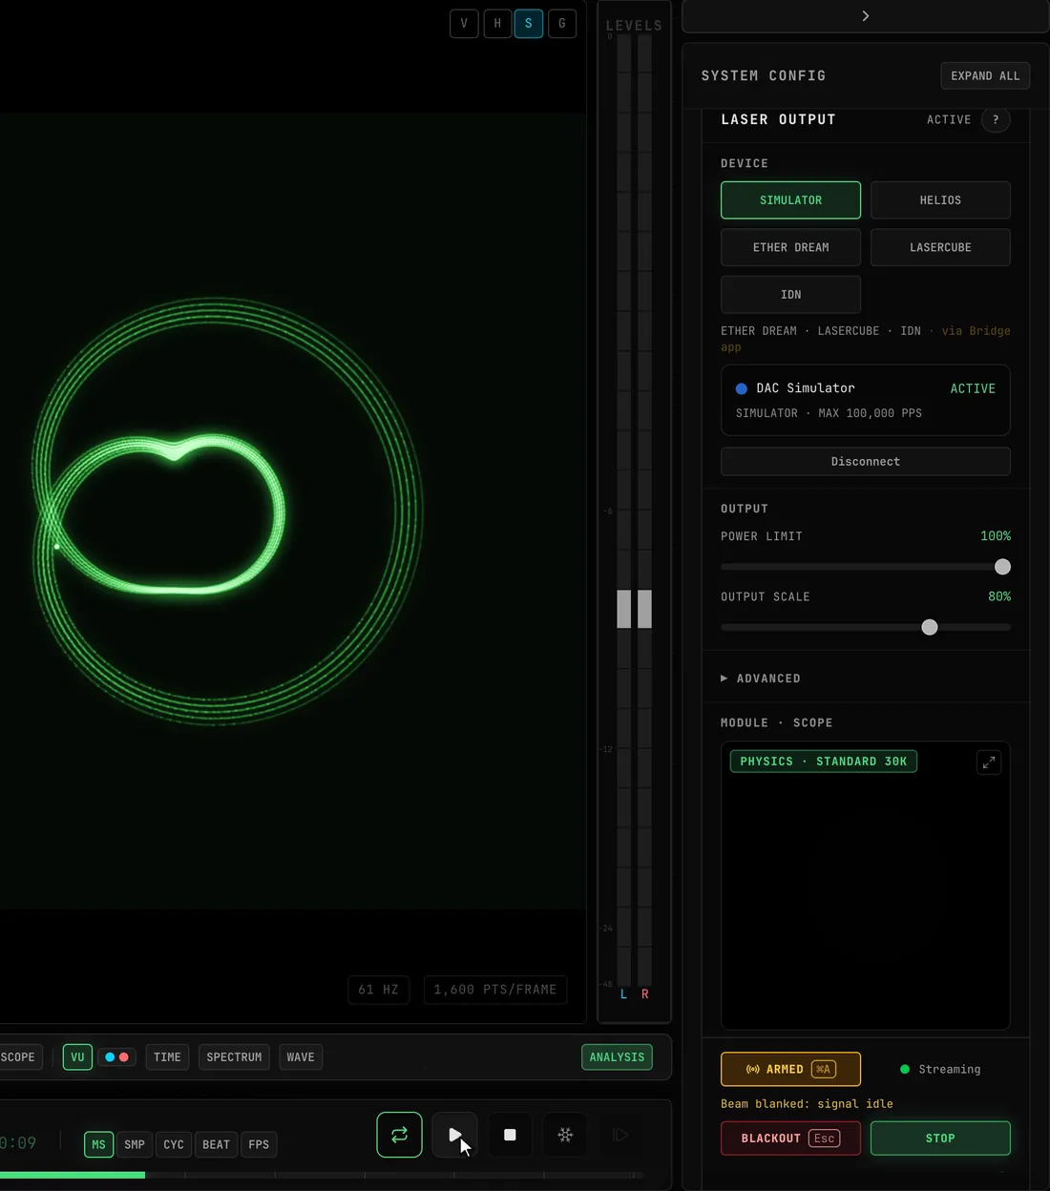Select SMP time unit

click(135, 1144)
